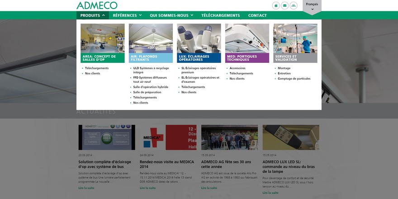Open AIR: Plafonds filtrants category
398x199 pixels.
pos(151,43)
